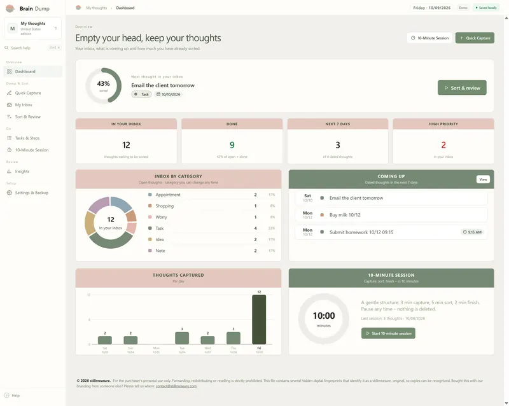
Task: Click the search magnifier icon
Action: (x=6, y=48)
